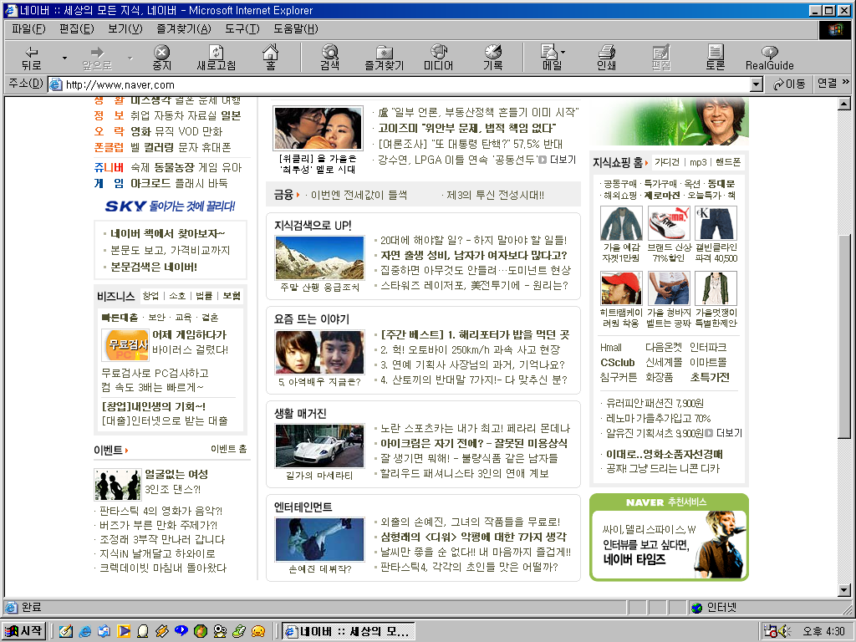This screenshot has width=856, height=642.
Task: Open the 보기(V) menu
Action: click(125, 29)
